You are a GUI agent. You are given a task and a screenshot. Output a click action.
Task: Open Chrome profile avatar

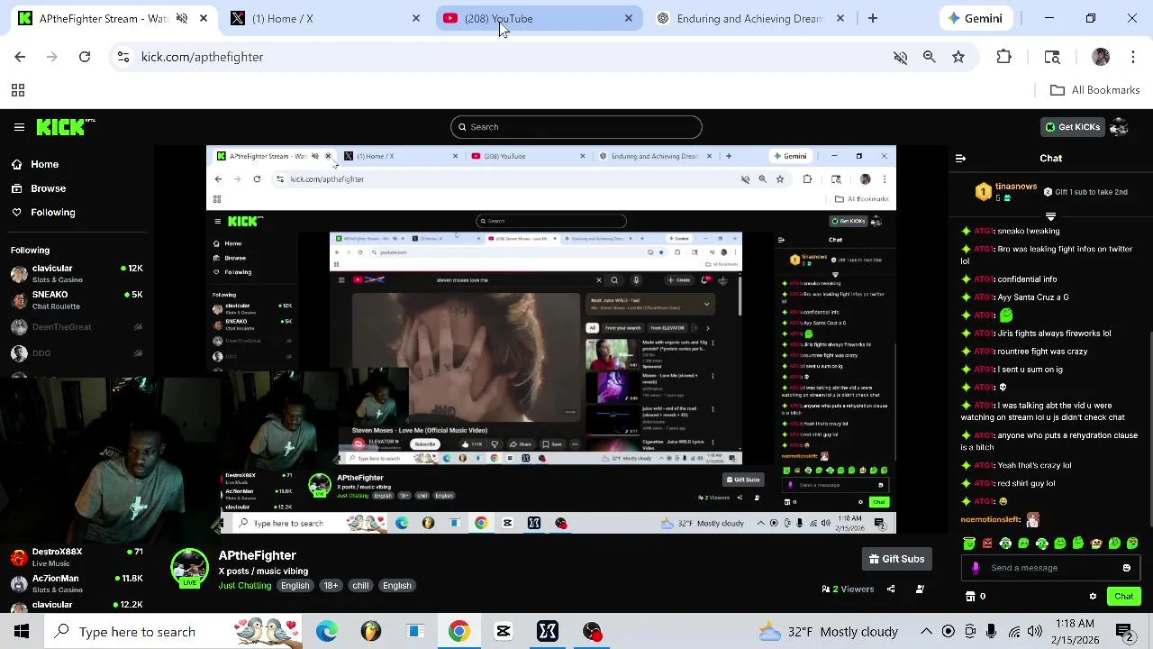pyautogui.click(x=1101, y=57)
